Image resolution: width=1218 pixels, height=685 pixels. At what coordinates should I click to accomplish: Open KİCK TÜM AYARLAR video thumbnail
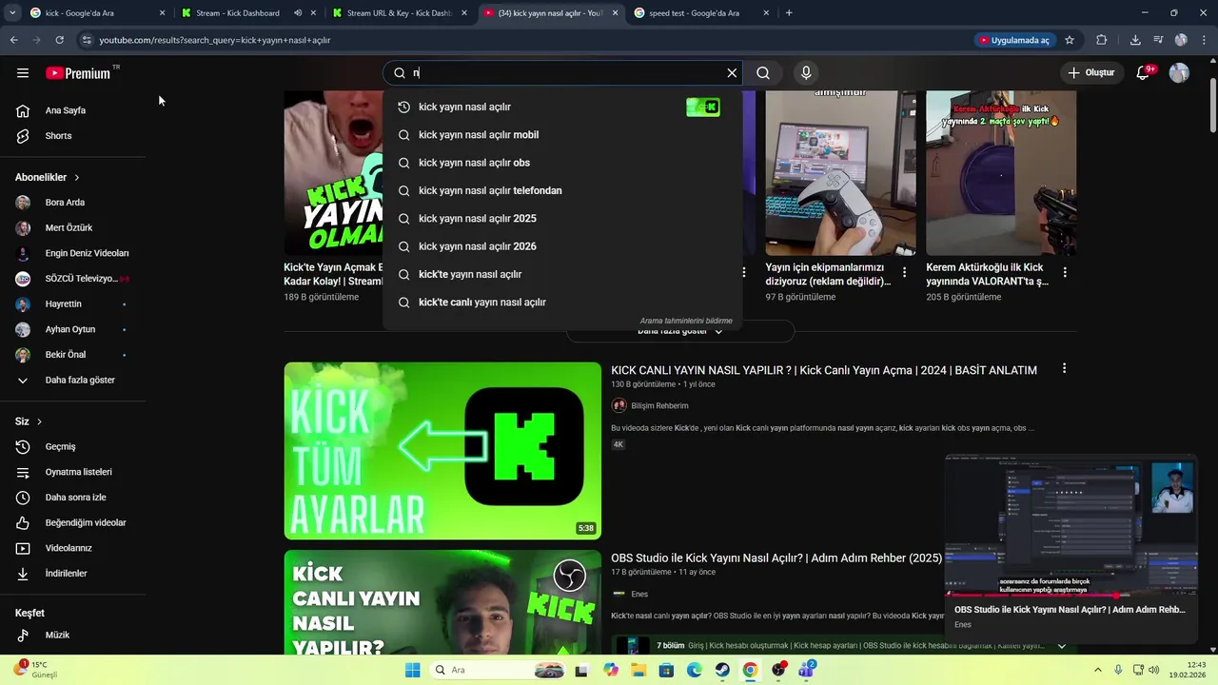[x=442, y=451]
